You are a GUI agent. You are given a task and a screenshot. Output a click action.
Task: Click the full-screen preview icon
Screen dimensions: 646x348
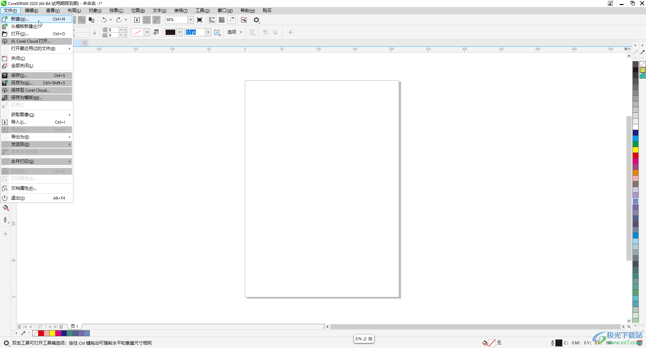pos(200,20)
